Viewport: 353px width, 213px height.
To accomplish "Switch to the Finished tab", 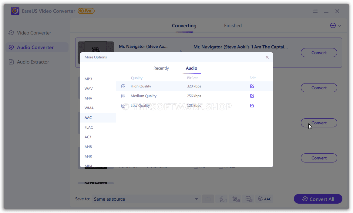I will pyautogui.click(x=233, y=26).
